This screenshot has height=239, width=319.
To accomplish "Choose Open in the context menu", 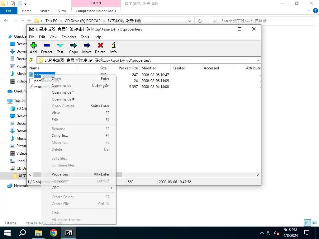I will pyautogui.click(x=79, y=79).
